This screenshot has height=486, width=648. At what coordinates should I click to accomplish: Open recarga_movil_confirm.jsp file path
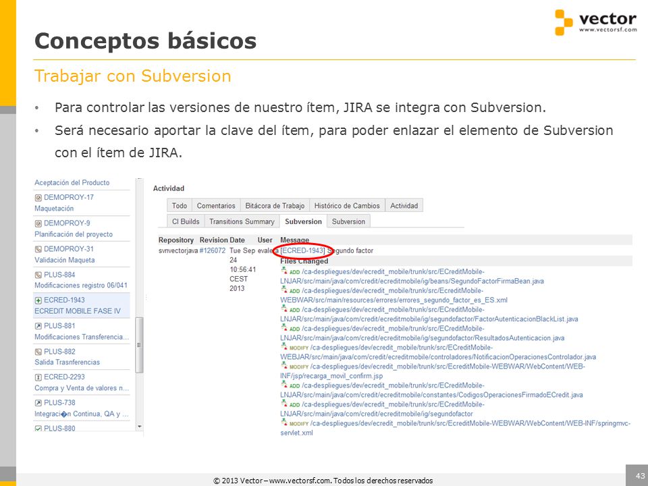(x=433, y=371)
